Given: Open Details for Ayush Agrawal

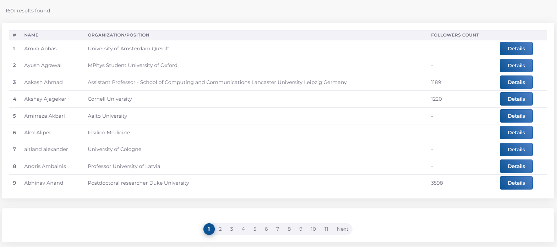Looking at the screenshot, I should click(516, 66).
